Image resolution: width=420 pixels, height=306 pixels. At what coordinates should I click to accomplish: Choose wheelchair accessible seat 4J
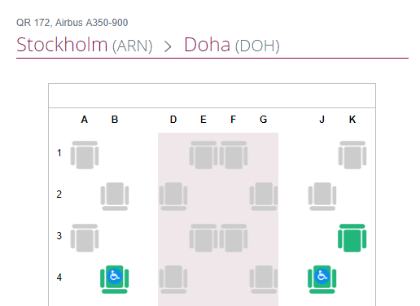[322, 279]
